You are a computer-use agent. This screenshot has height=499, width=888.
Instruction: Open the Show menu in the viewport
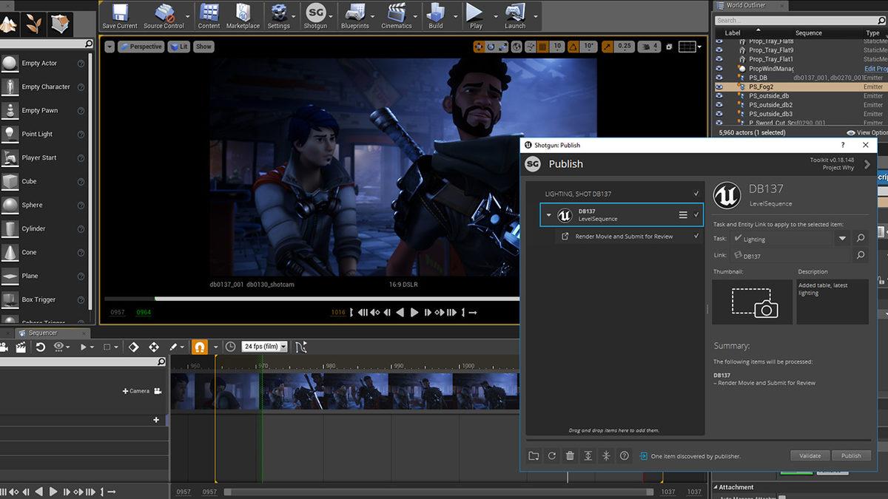(x=204, y=46)
